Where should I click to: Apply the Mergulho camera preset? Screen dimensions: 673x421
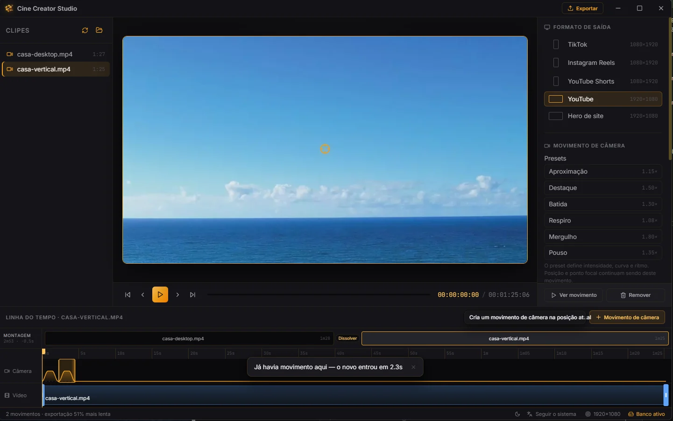point(603,237)
